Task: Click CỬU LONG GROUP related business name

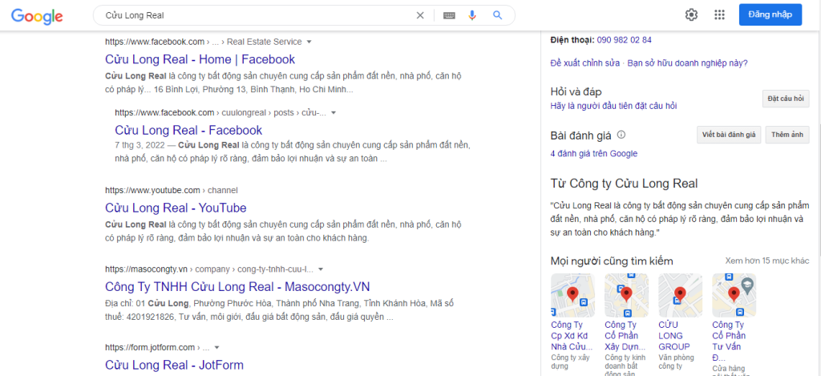Action: 673,335
